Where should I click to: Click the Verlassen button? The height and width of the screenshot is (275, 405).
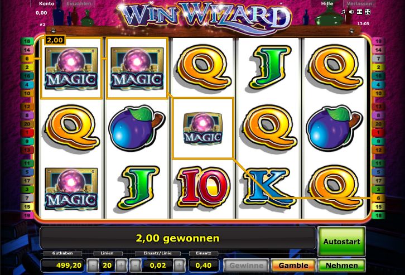coord(359,3)
